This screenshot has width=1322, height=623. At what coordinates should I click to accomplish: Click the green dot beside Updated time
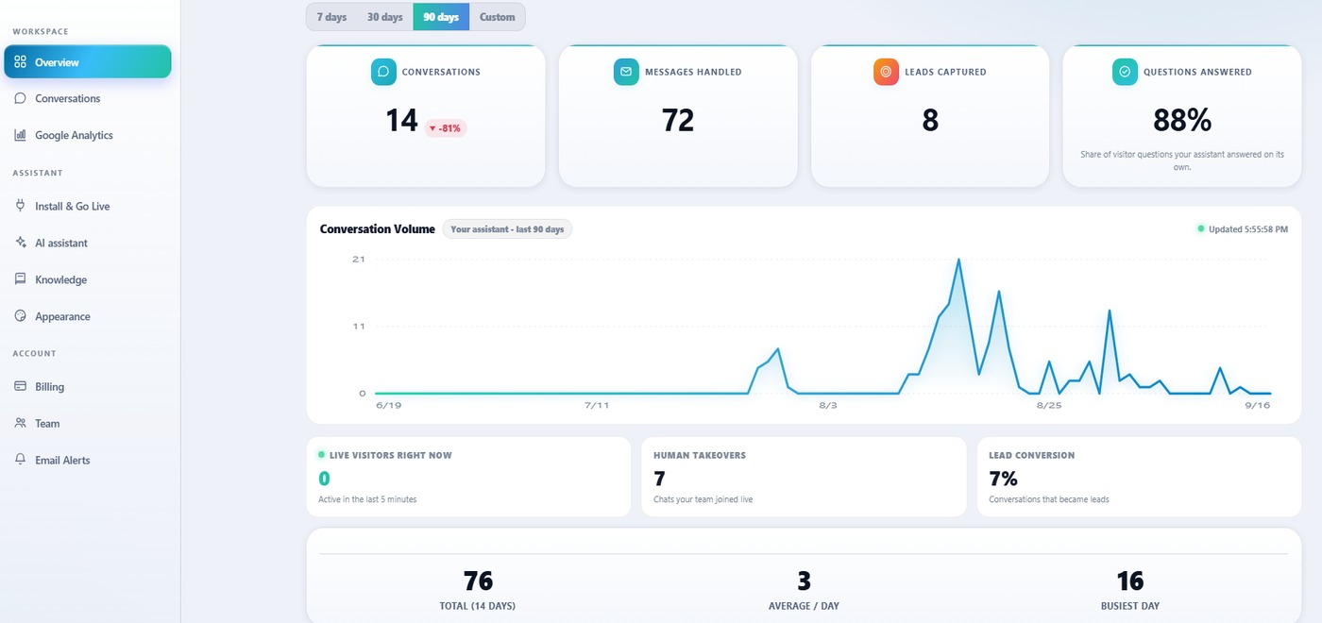click(x=1201, y=228)
